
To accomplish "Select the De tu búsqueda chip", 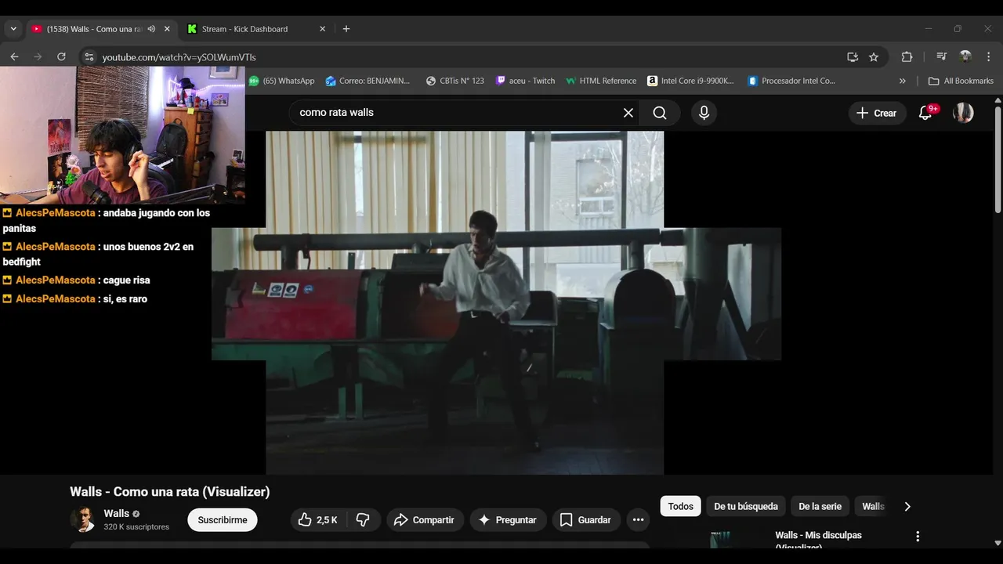I will 746,507.
